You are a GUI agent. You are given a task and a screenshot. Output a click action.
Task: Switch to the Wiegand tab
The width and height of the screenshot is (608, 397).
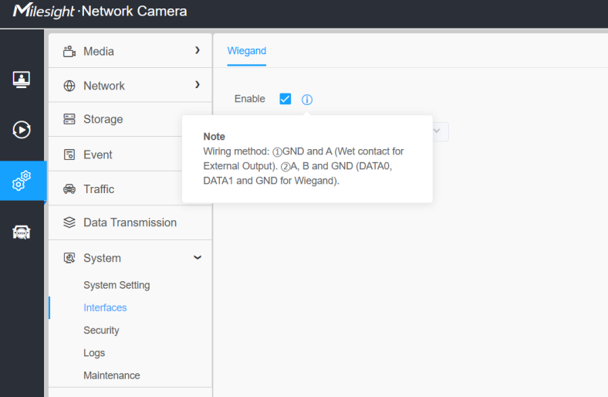[247, 51]
